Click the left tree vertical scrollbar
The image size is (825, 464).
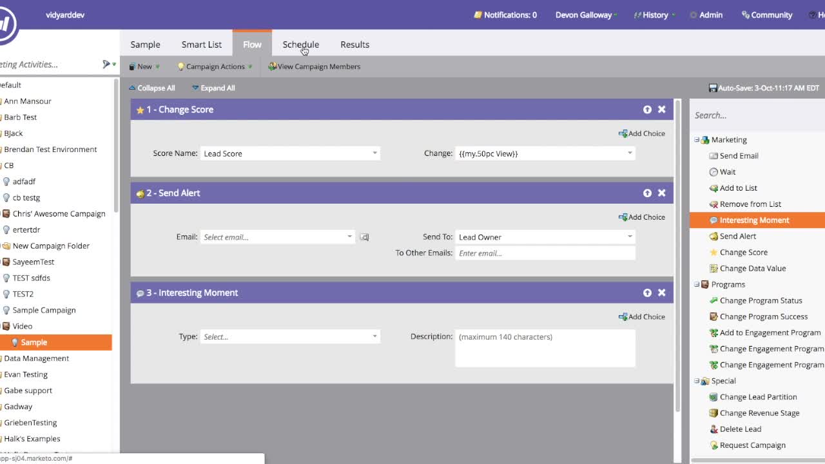click(116, 145)
